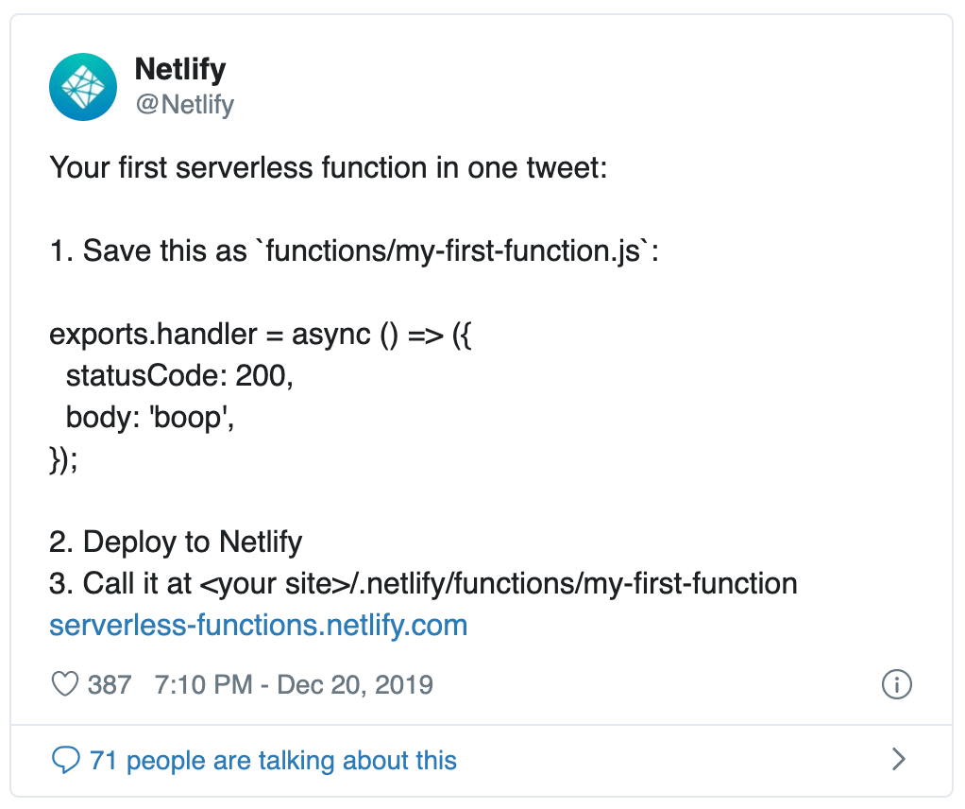
Task: Click the '2. Deploy to Netlify' step
Action: coord(176,542)
